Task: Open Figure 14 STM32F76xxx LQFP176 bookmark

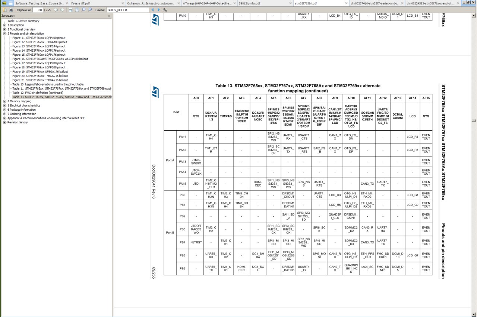Action: click(x=38, y=51)
